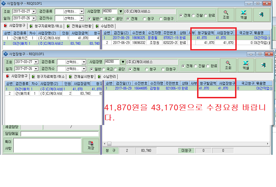Click the 엑셀 export icon in lower window
Screen dimensions: 276x187
tap(246, 63)
